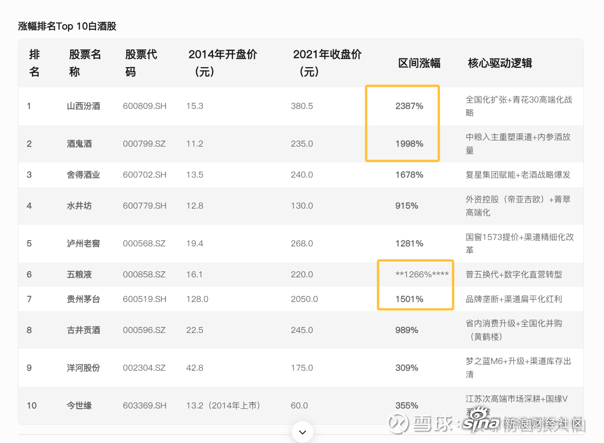The width and height of the screenshot is (604, 443).
Task: Click logic text 复星集团赋能+老酒战略爆发
Action: 518,175
